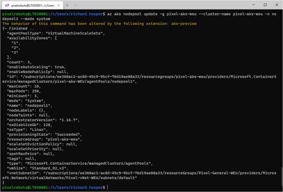Click the "orchestratorVersion": "1.16.7" line
This screenshot has width=283, height=192.
tap(43, 120)
